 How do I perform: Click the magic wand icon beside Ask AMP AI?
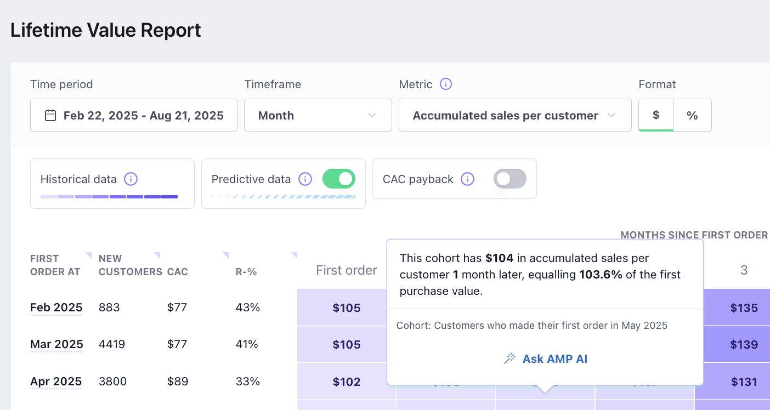pos(509,358)
